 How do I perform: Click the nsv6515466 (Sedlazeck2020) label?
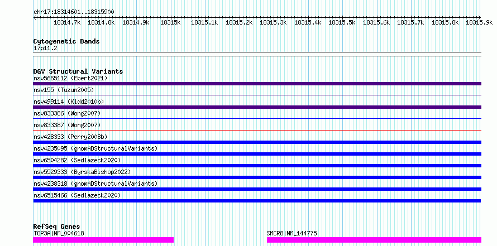pos(77,195)
